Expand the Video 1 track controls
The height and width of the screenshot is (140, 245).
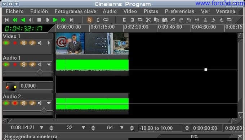point(49,43)
